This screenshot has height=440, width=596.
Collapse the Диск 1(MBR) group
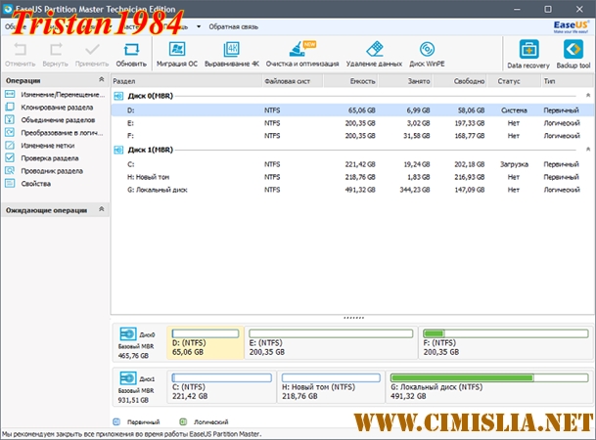click(x=118, y=150)
